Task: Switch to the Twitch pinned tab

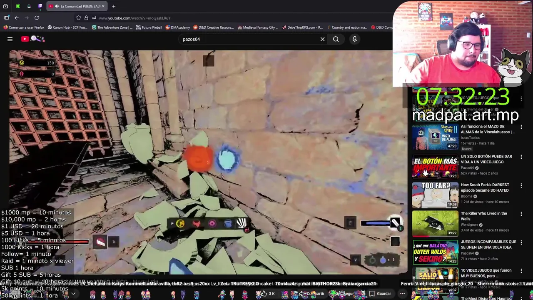Action: [x=40, y=6]
